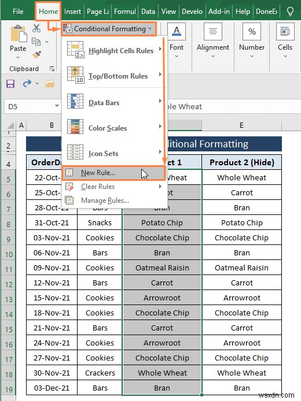Screen dimensions: 301x401
Task: Click the Top/Bottom Rules icon
Action: point(75,75)
